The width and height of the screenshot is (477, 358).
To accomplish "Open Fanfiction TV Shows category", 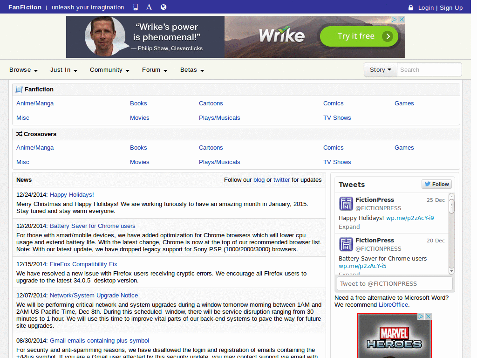I will [x=337, y=118].
